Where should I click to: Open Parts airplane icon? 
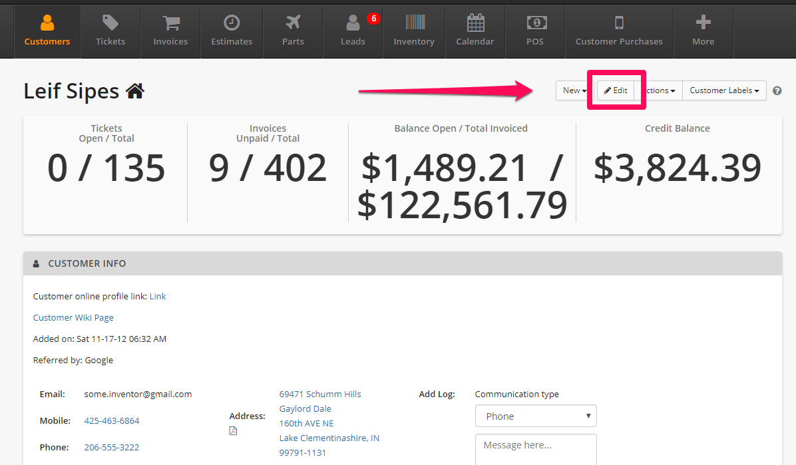[293, 23]
